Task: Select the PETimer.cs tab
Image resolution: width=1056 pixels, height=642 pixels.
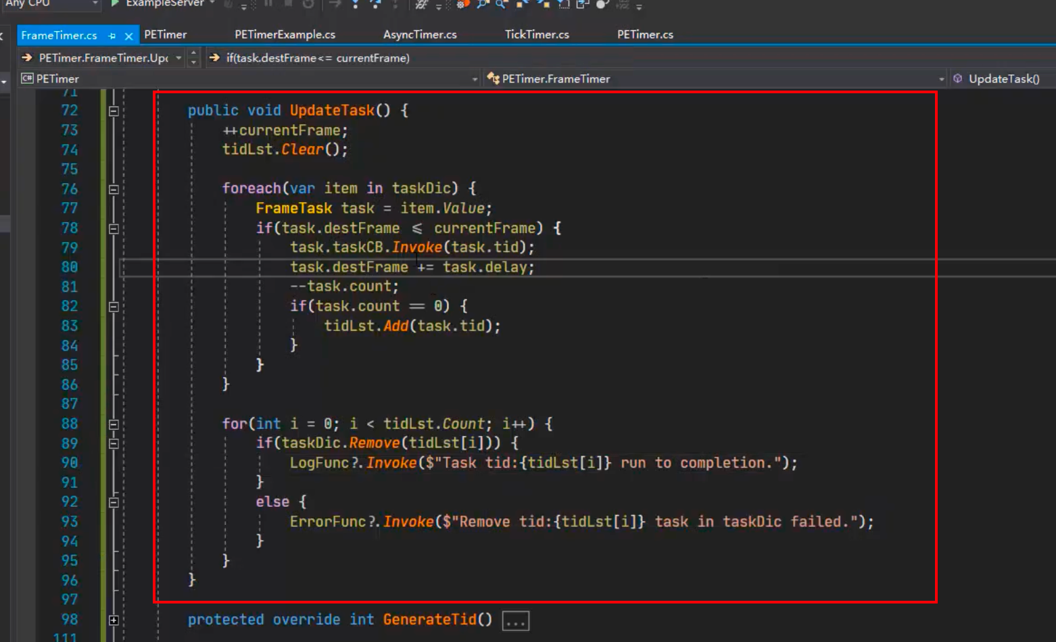Action: pos(645,34)
